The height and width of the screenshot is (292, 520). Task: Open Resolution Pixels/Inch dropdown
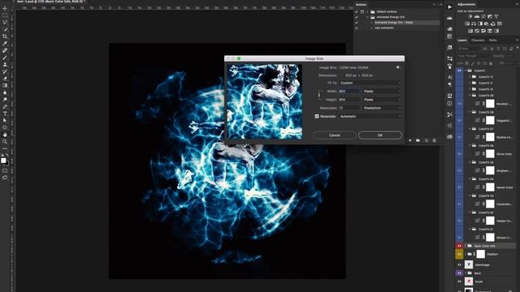tap(382, 108)
